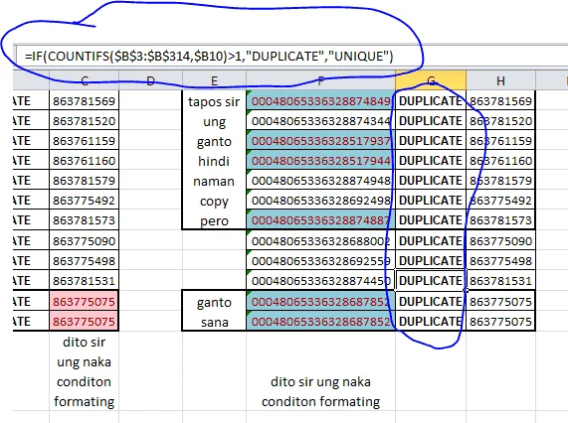Select pink cell 863775075 in the ganto row

84,301
